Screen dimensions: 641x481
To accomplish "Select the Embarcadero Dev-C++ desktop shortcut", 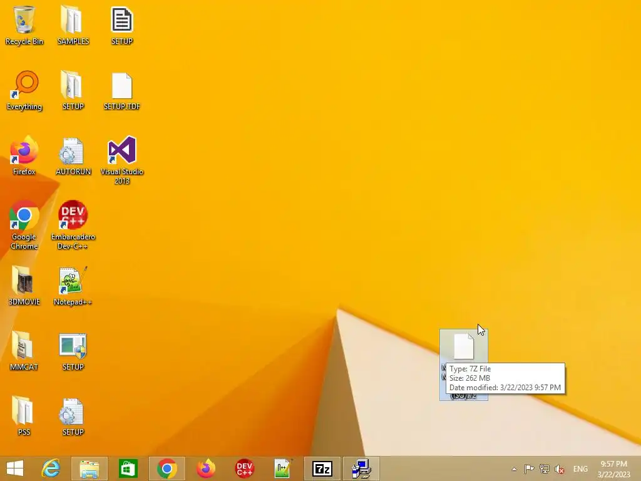I will (73, 225).
